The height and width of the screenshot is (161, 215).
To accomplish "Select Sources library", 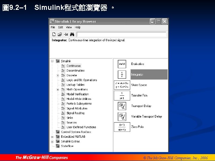I will (x=71, y=123).
